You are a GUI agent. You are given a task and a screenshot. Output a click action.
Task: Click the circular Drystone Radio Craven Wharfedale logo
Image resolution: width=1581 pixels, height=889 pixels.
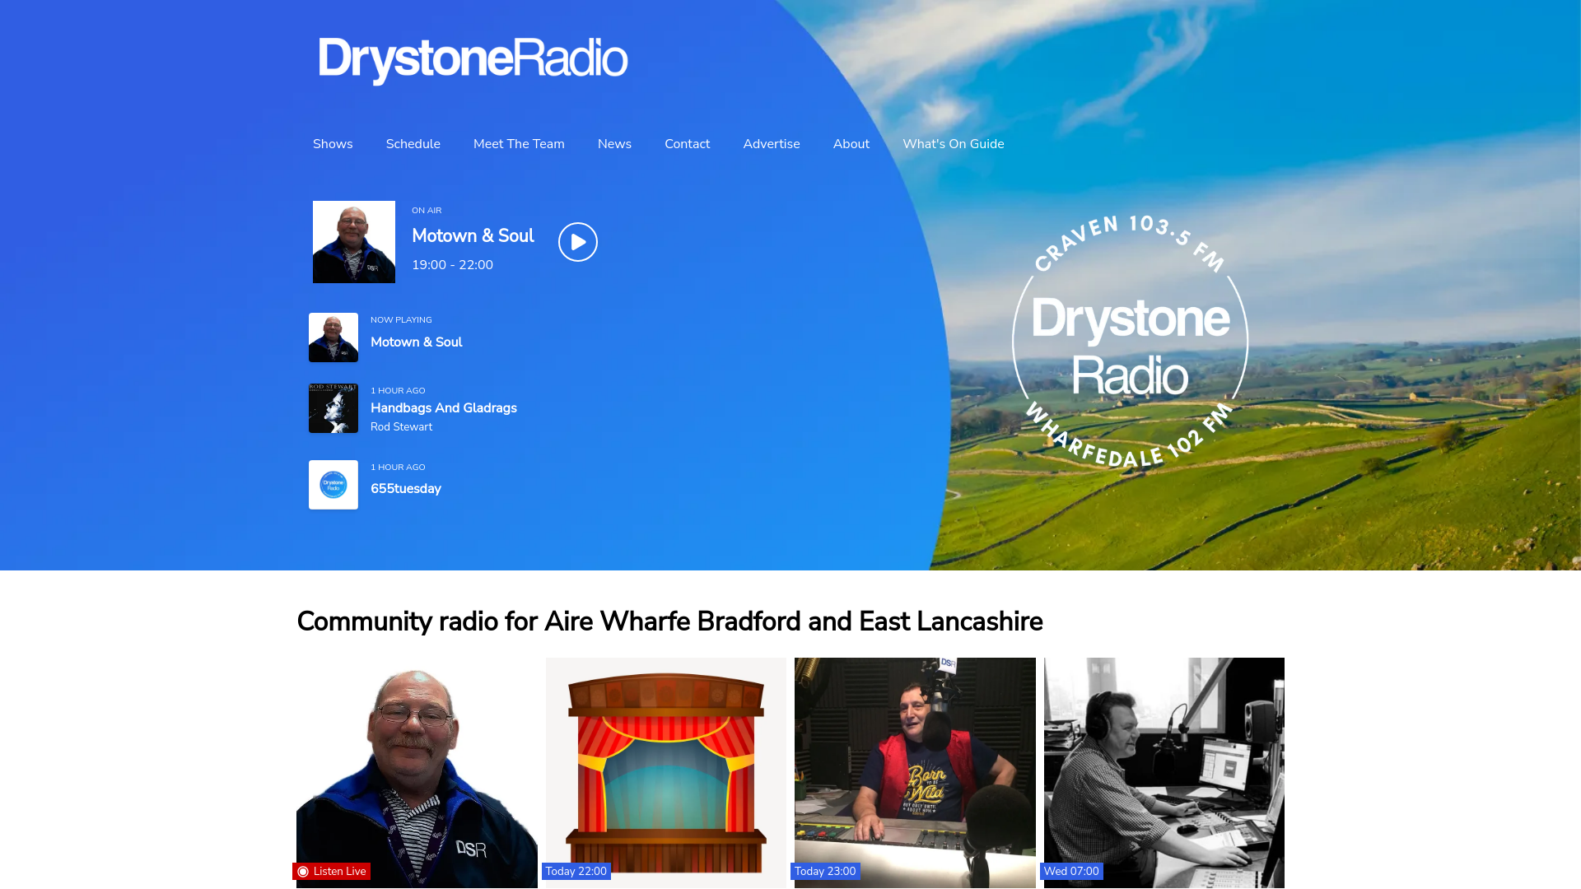pos(1130,342)
